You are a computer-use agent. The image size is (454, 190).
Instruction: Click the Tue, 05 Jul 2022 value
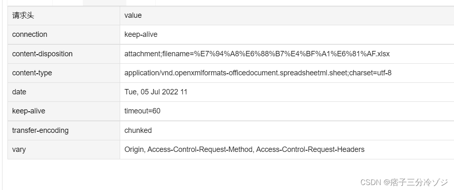click(156, 92)
